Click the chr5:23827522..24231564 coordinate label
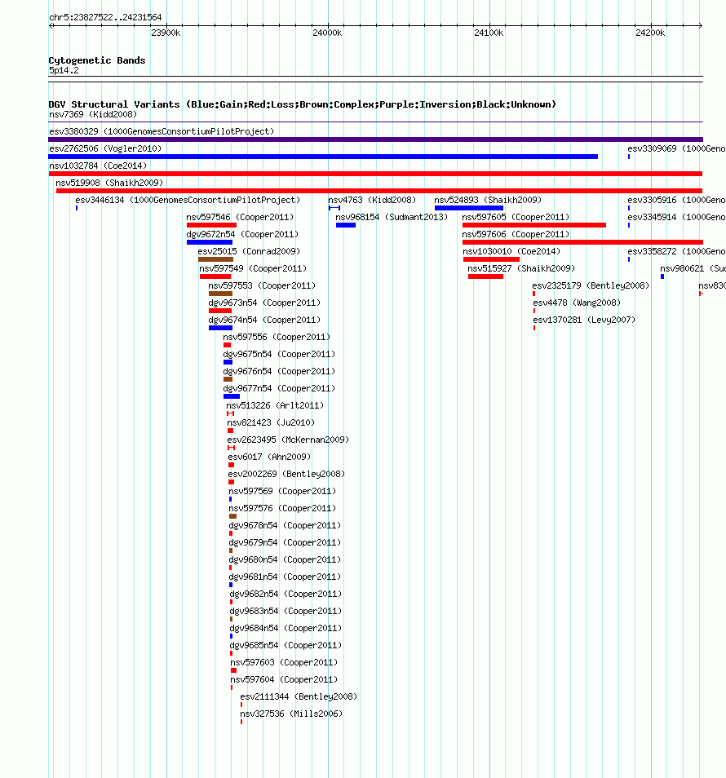The height and width of the screenshot is (778, 726). click(105, 17)
